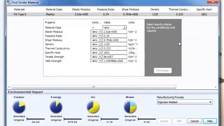Close the Find Similar Material window
Screen dimensions: 224x126
pyautogui.click(x=213, y=2)
